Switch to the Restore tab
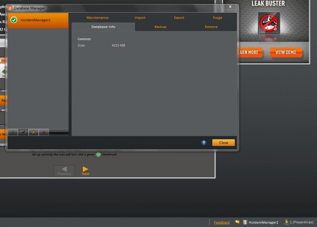This screenshot has width=317, height=227. [x=211, y=27]
